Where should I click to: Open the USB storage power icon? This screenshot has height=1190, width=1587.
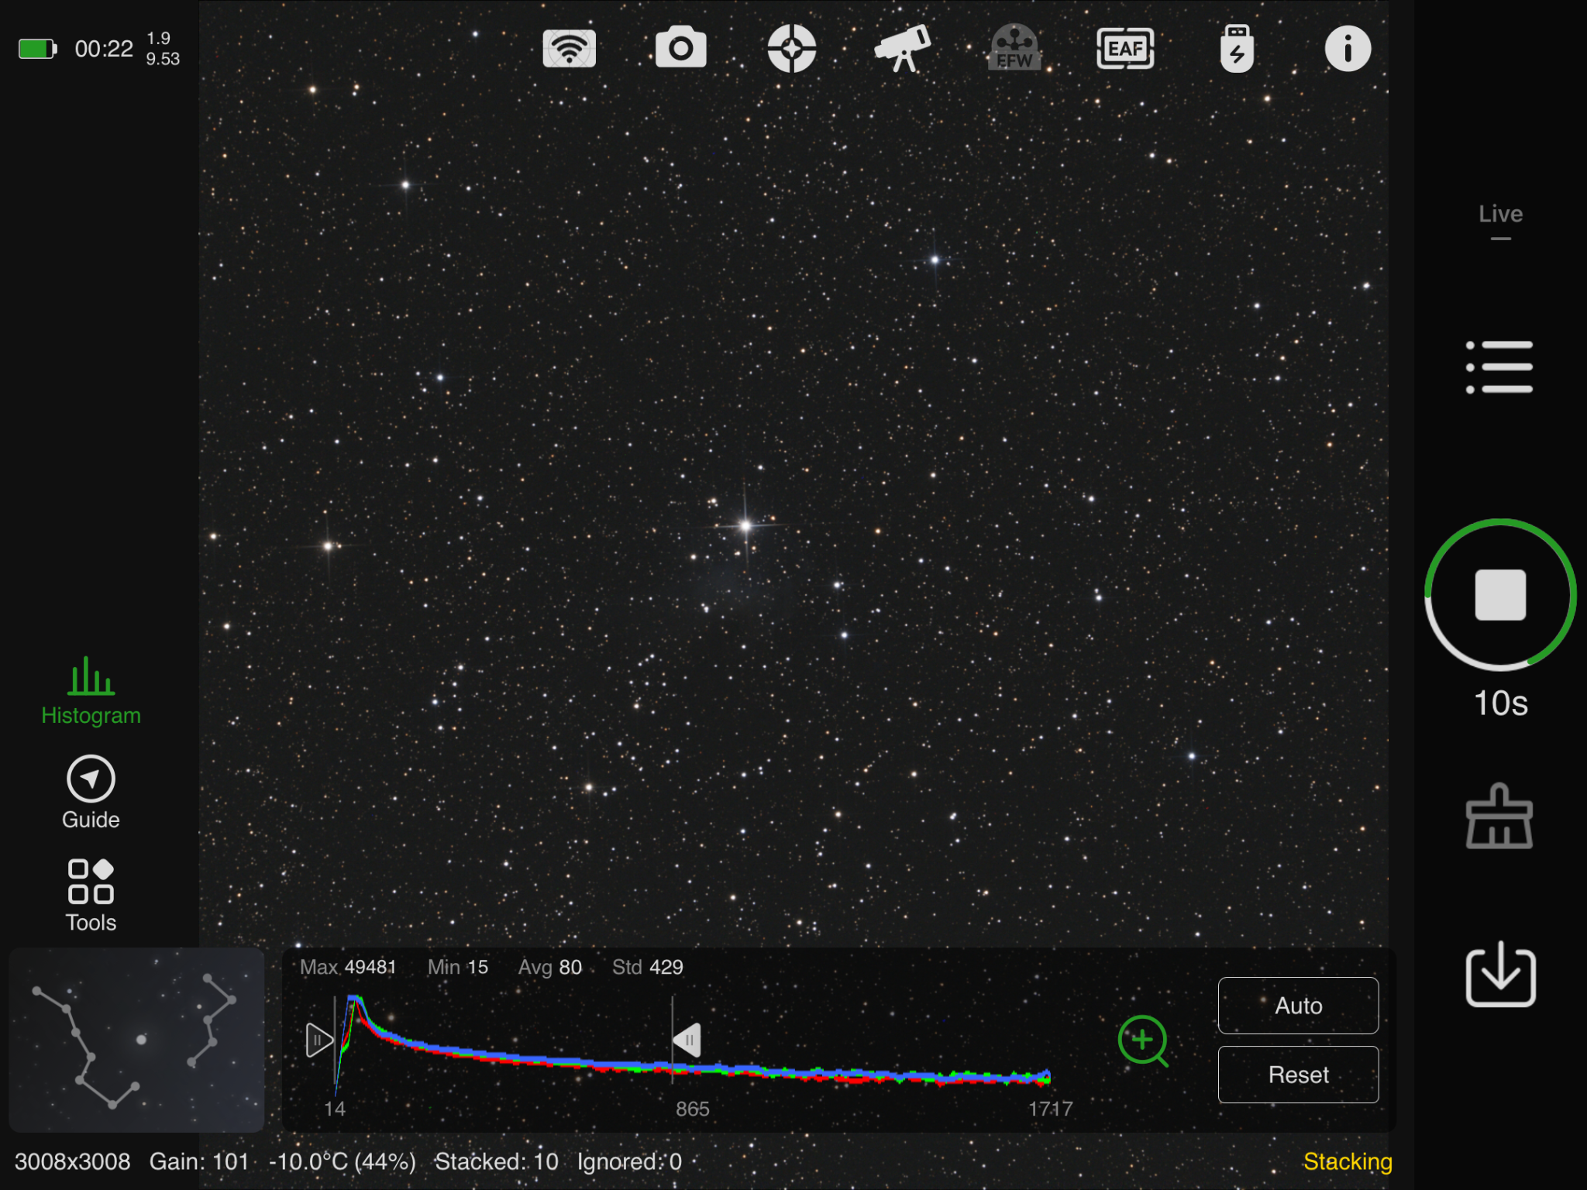(1237, 49)
